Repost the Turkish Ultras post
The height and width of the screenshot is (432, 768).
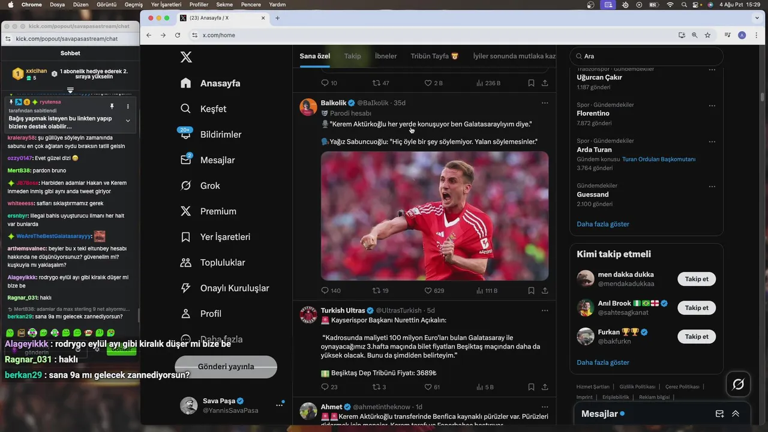tap(379, 387)
